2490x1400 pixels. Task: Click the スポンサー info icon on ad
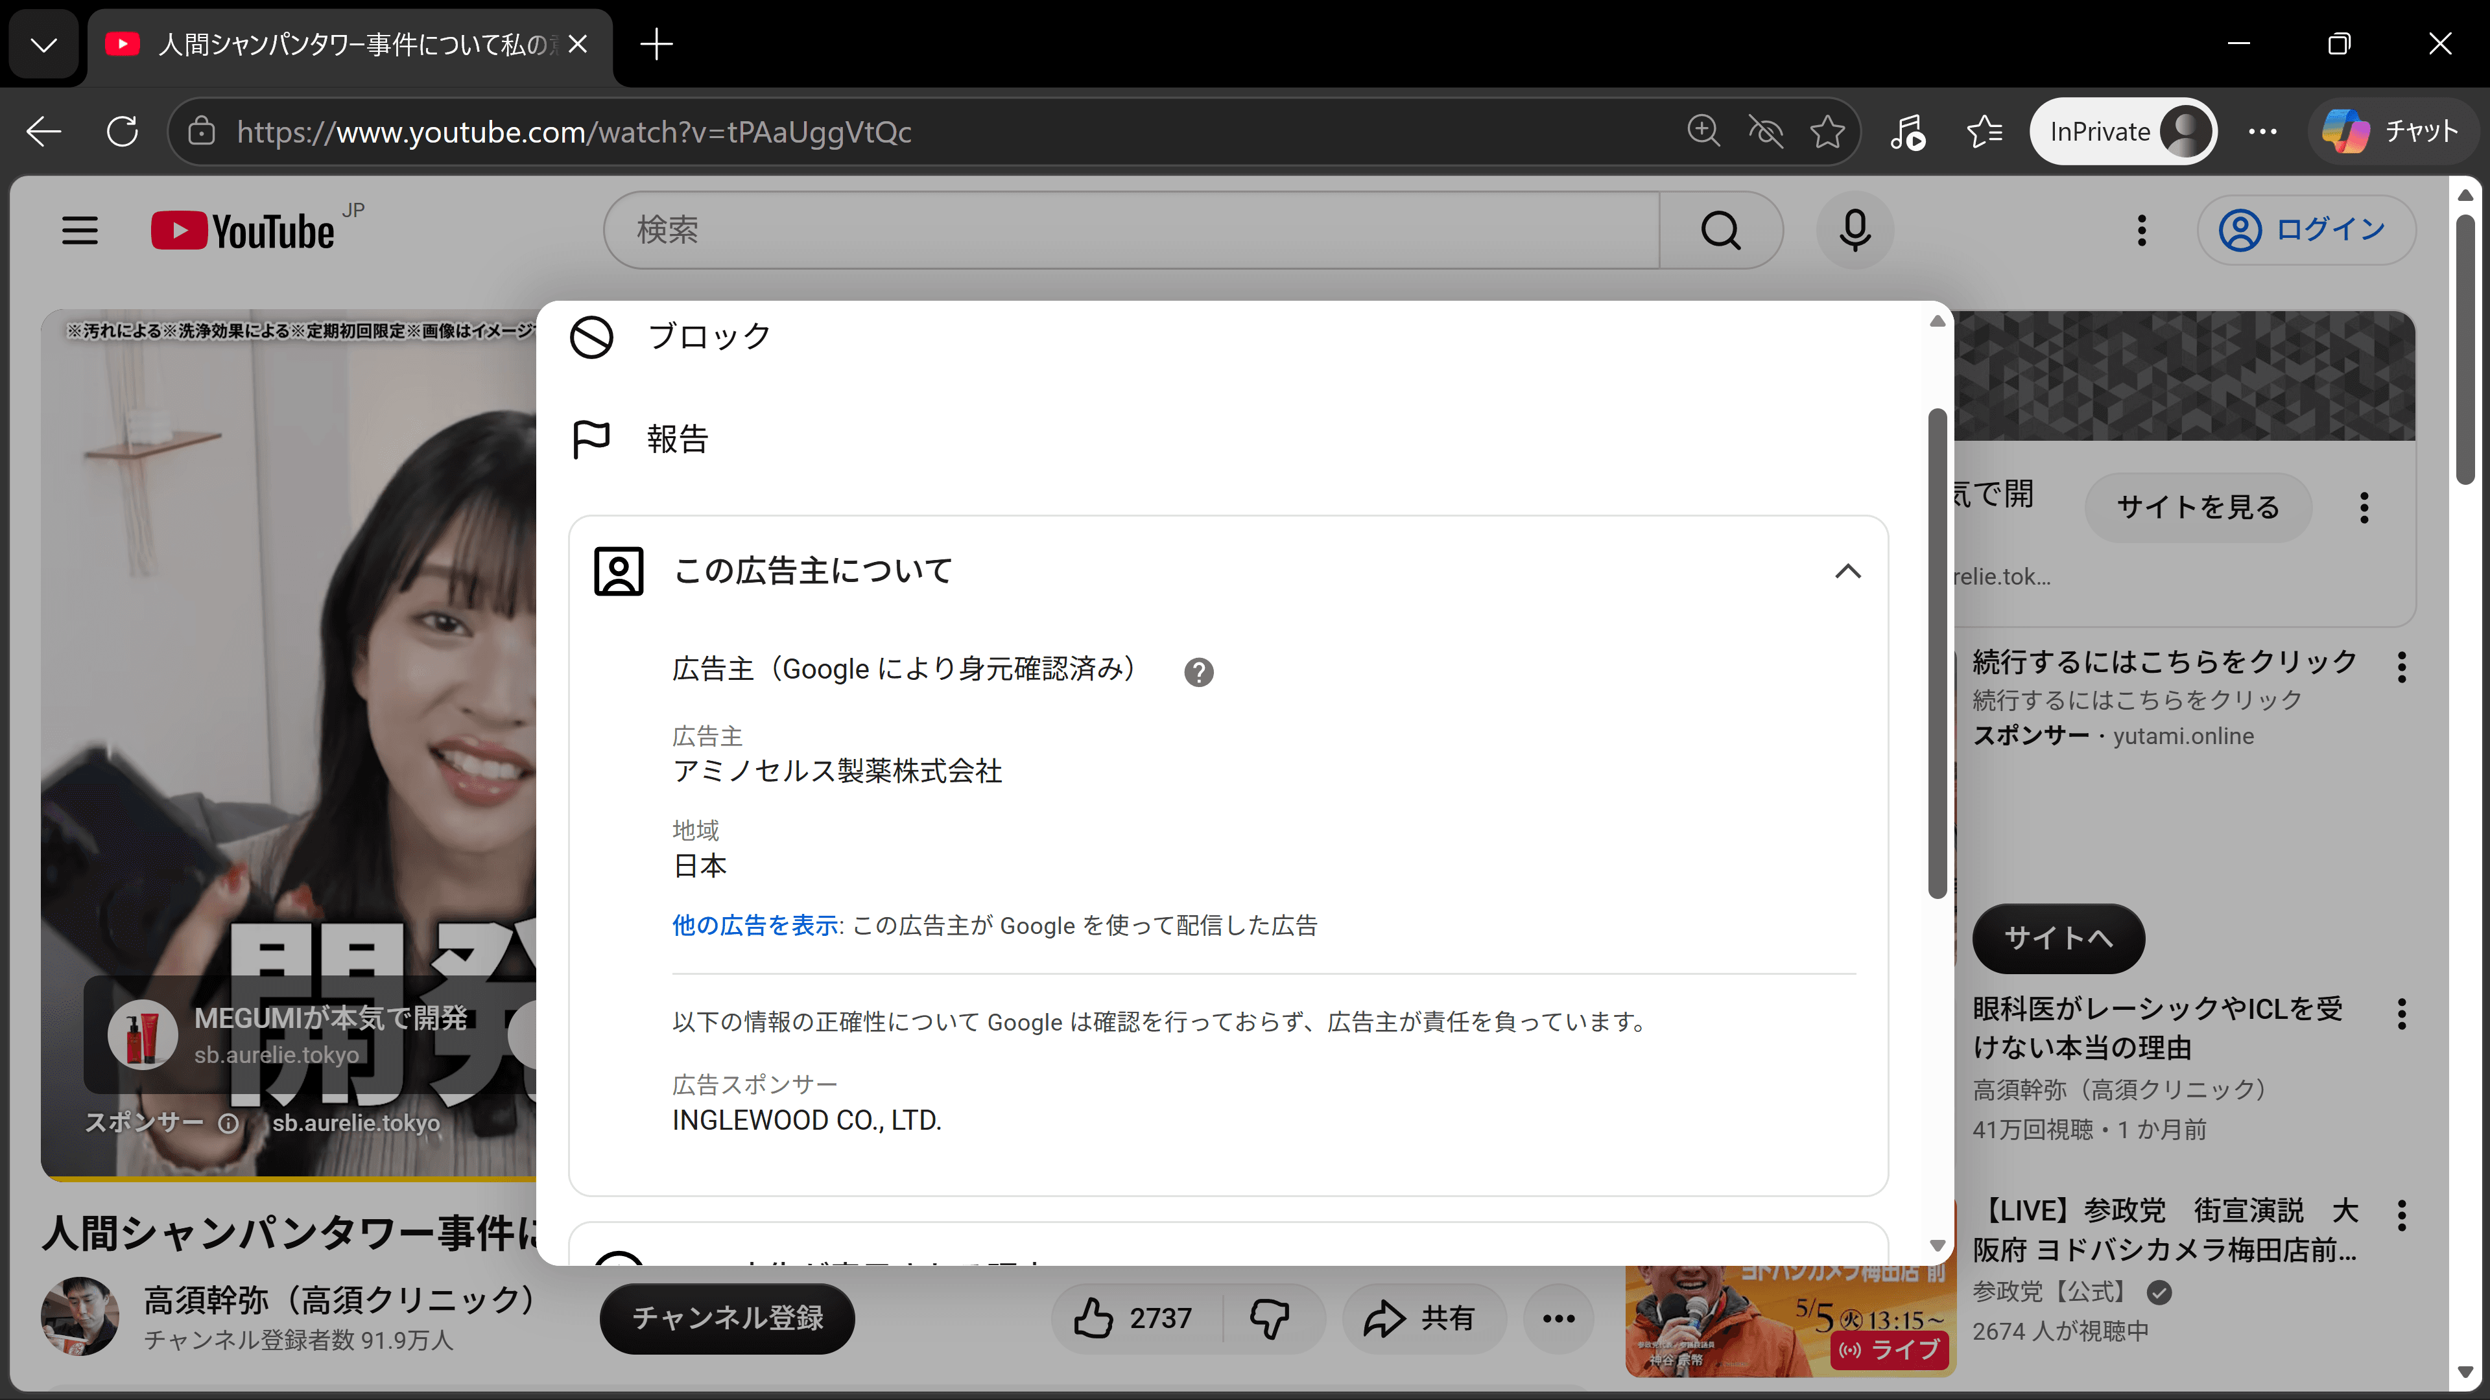(228, 1123)
